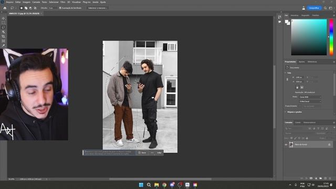Create a new layer icon
Viewport: 336px width, 189px height.
(325, 178)
